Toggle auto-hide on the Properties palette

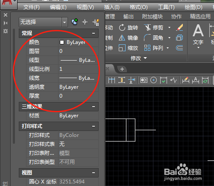pyautogui.click(x=6, y=23)
